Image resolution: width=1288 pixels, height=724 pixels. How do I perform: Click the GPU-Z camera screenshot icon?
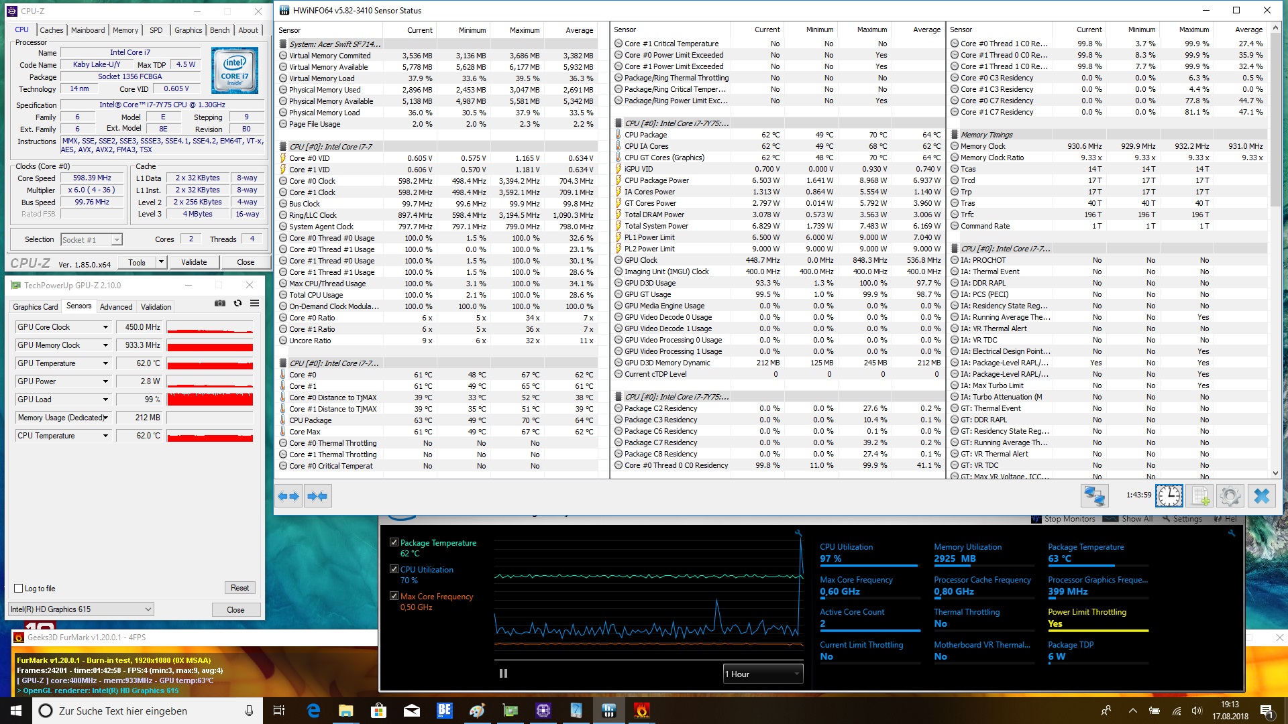coord(220,304)
